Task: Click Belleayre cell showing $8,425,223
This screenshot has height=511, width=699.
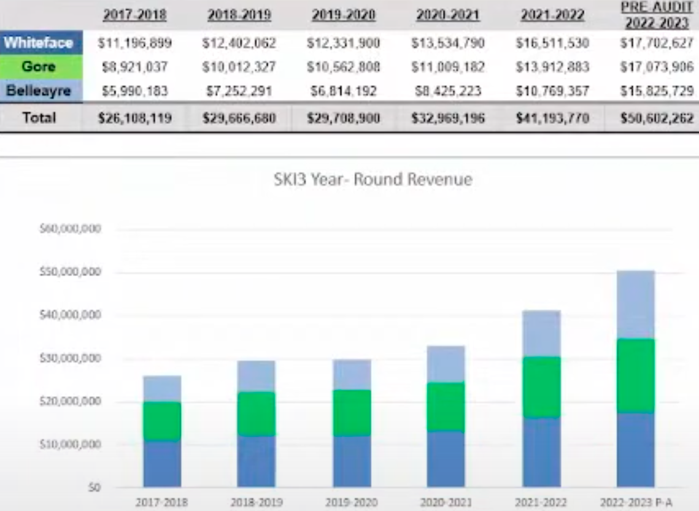Action: tap(448, 91)
